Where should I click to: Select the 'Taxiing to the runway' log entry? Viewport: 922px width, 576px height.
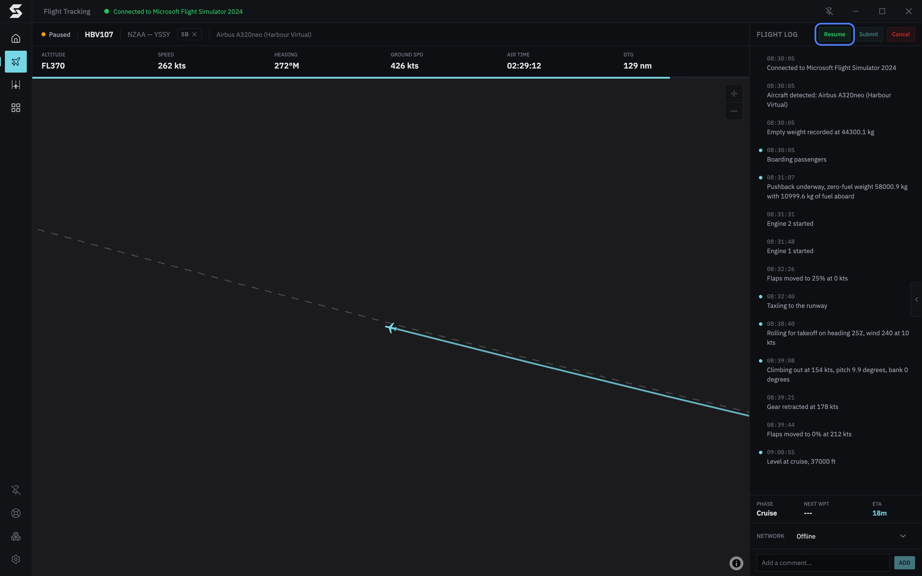[x=797, y=306]
